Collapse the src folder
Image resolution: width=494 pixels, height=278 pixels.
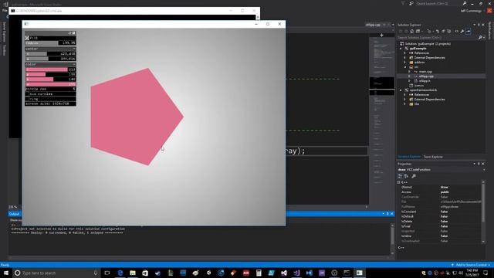(x=405, y=67)
